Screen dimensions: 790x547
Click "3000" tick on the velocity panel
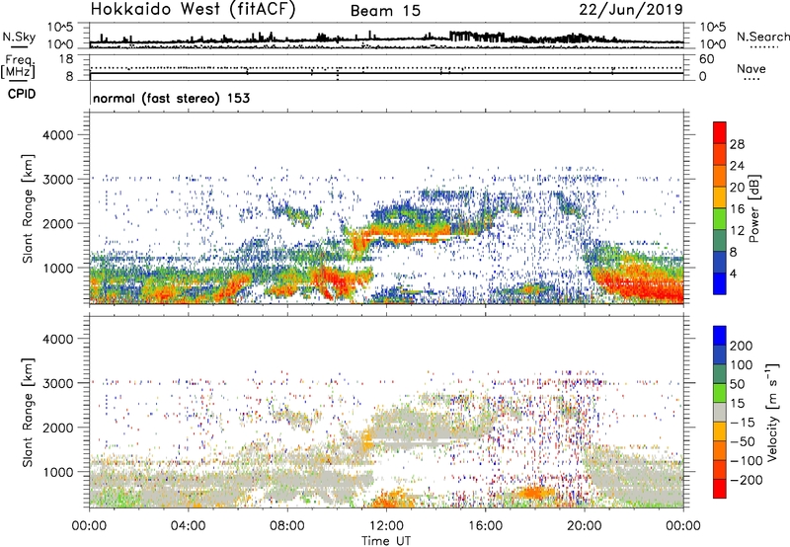tap(57, 383)
